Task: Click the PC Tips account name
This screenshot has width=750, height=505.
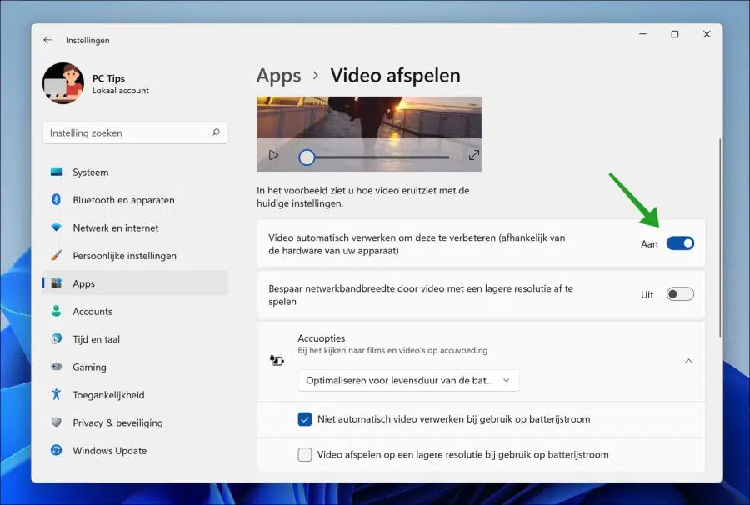Action: [x=108, y=78]
